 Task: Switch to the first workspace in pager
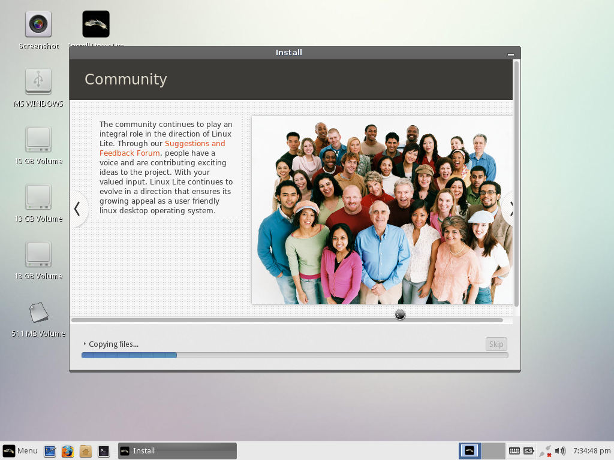[x=470, y=450]
